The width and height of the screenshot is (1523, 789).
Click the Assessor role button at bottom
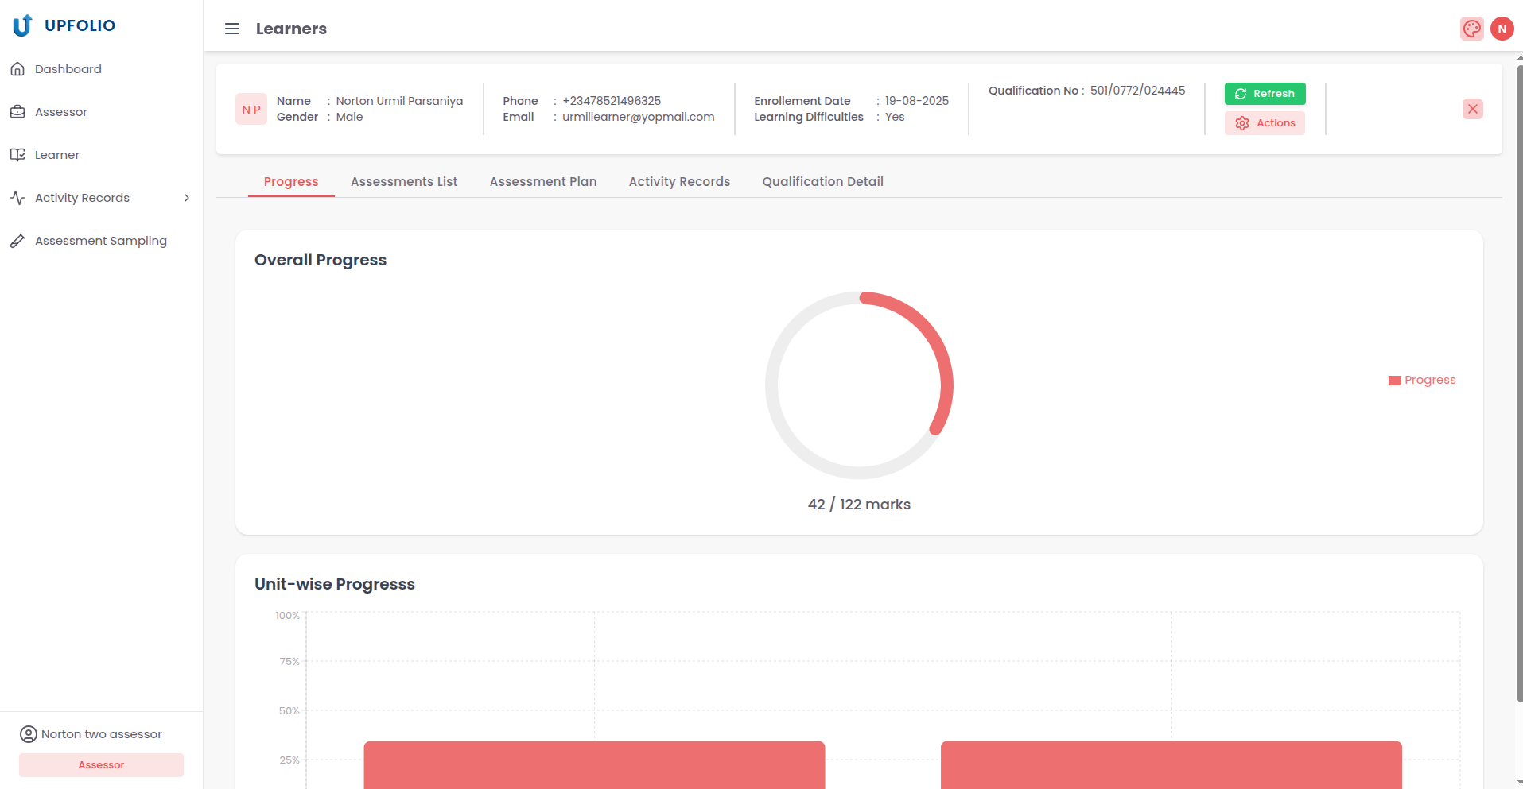point(101,764)
